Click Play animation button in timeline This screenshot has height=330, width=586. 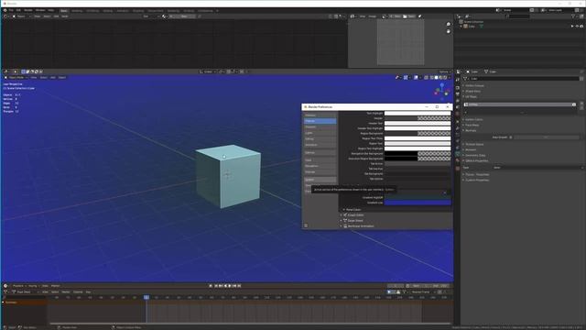coord(230,286)
